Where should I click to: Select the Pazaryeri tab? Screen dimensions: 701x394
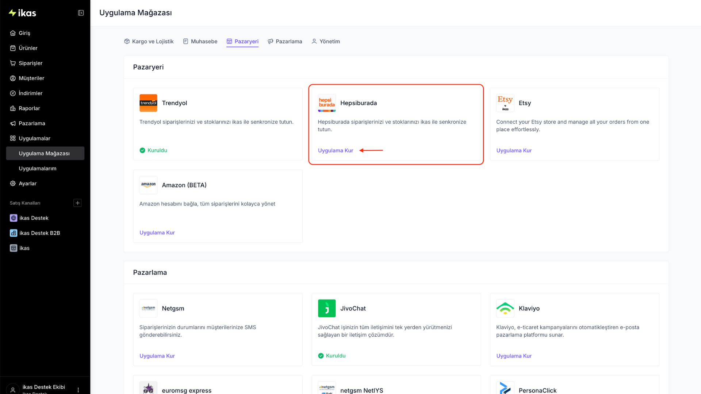coord(242,42)
